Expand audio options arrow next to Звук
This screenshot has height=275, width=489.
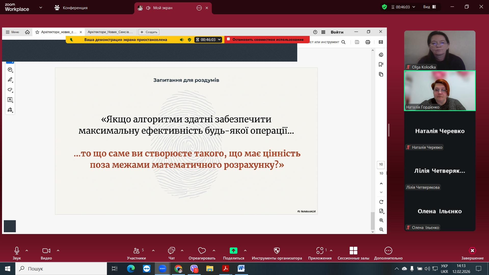tap(27, 251)
